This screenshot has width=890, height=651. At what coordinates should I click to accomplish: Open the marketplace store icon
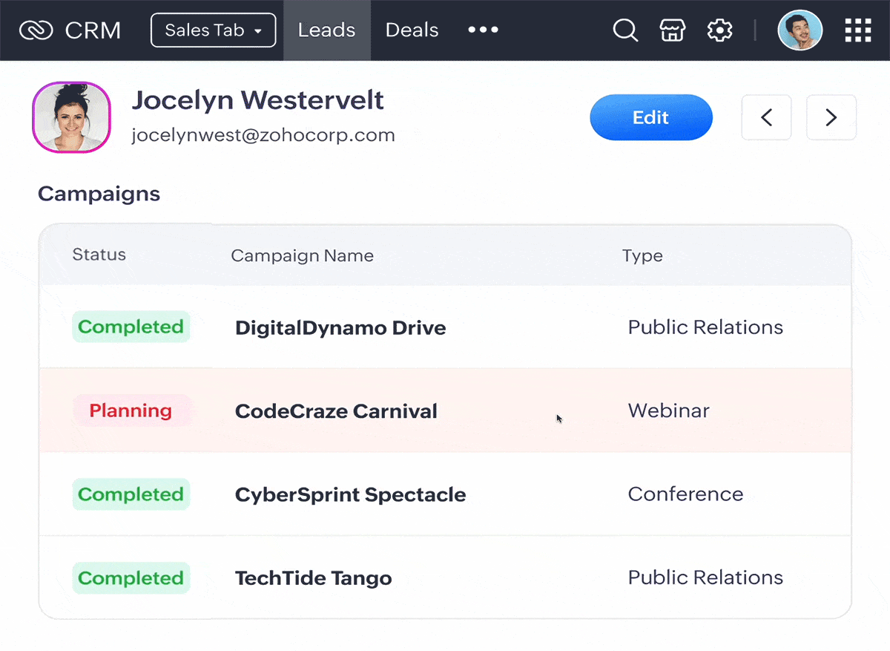[672, 30]
